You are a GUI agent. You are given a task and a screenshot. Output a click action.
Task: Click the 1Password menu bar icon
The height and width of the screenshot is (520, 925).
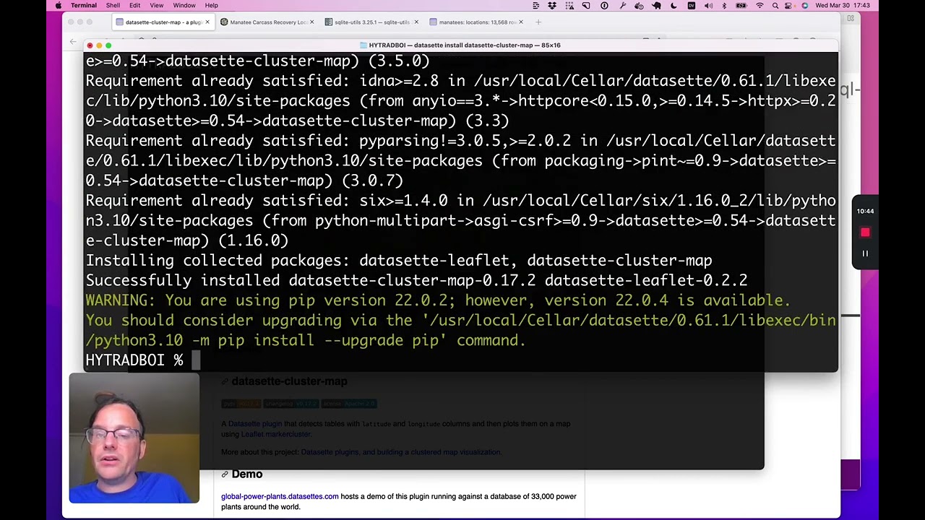pos(604,6)
